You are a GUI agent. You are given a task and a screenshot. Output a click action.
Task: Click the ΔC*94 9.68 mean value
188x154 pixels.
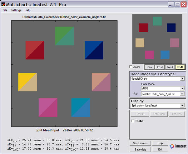coord(86,144)
